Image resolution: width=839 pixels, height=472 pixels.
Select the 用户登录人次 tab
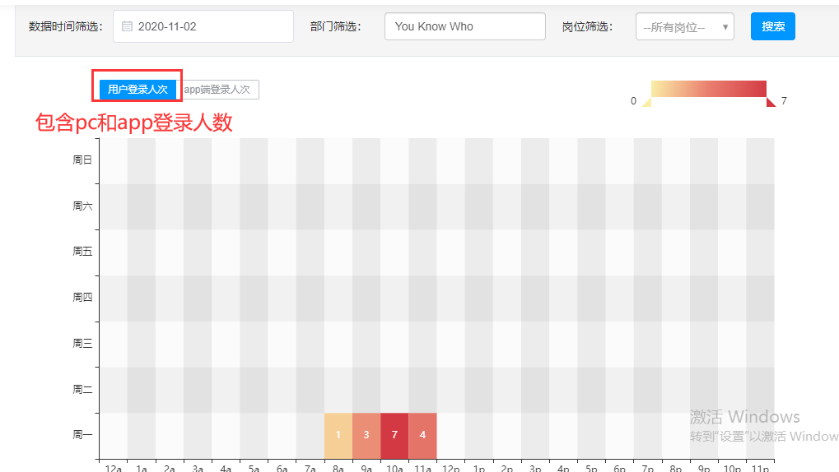[138, 90]
